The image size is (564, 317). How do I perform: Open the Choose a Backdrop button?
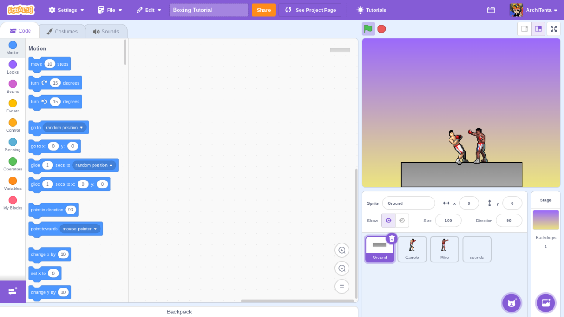pyautogui.click(x=546, y=303)
